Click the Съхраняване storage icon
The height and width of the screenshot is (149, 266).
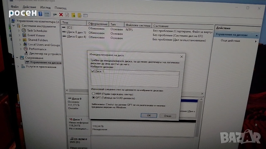22,58
